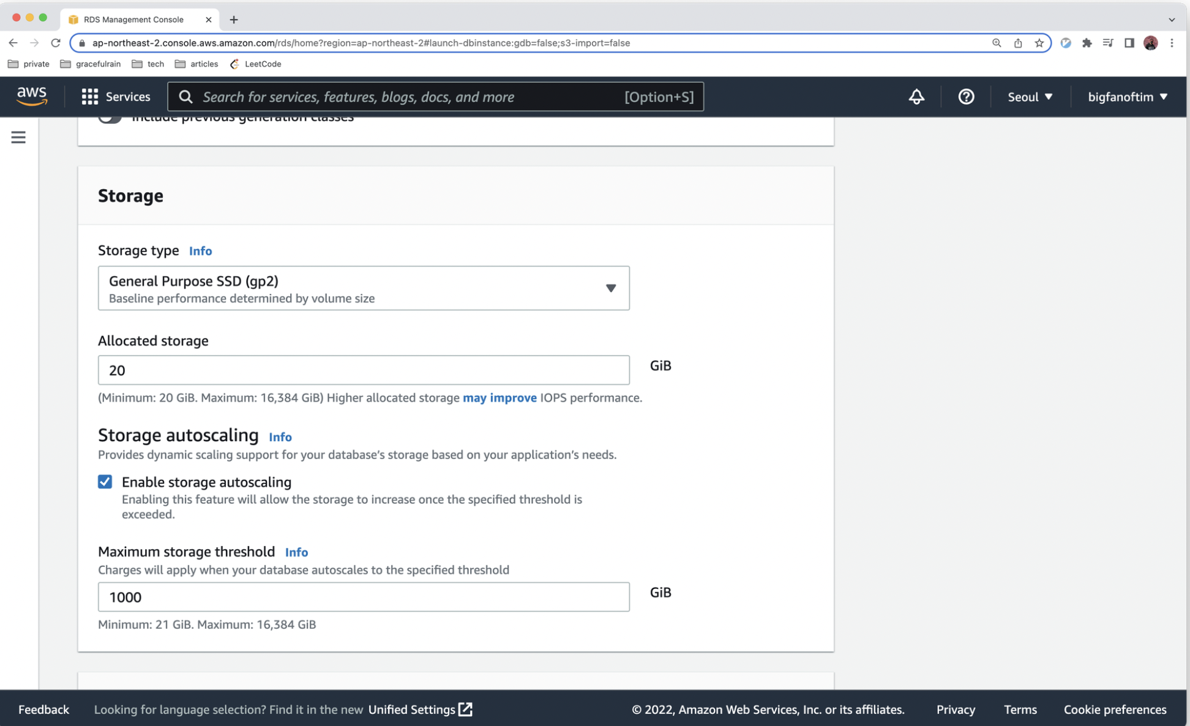
Task: Bookmark page with star icon
Action: point(1039,43)
